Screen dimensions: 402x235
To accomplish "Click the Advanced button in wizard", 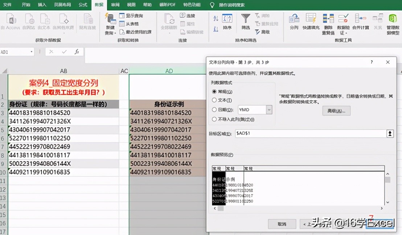I will 336,111.
